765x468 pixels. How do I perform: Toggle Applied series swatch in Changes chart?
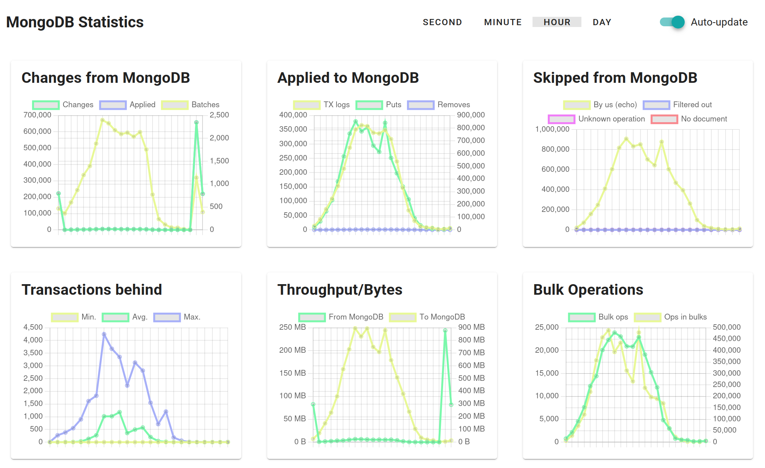tap(113, 105)
